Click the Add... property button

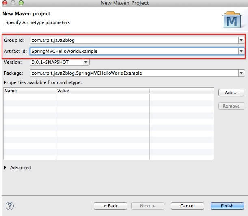[x=231, y=93]
